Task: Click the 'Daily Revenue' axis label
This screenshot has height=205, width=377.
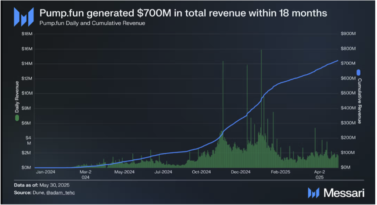Action: (x=17, y=97)
